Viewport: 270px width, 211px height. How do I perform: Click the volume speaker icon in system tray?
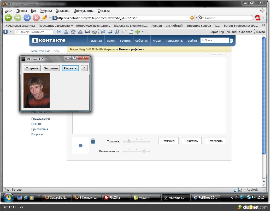[x=253, y=197]
